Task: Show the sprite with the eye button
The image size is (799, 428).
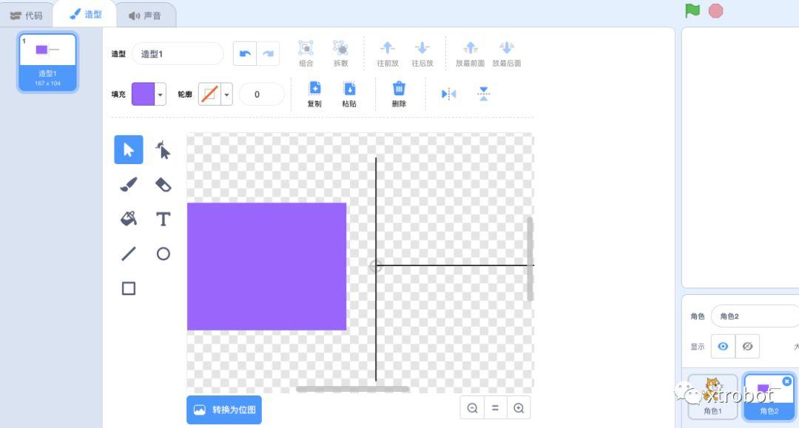Action: tap(723, 346)
